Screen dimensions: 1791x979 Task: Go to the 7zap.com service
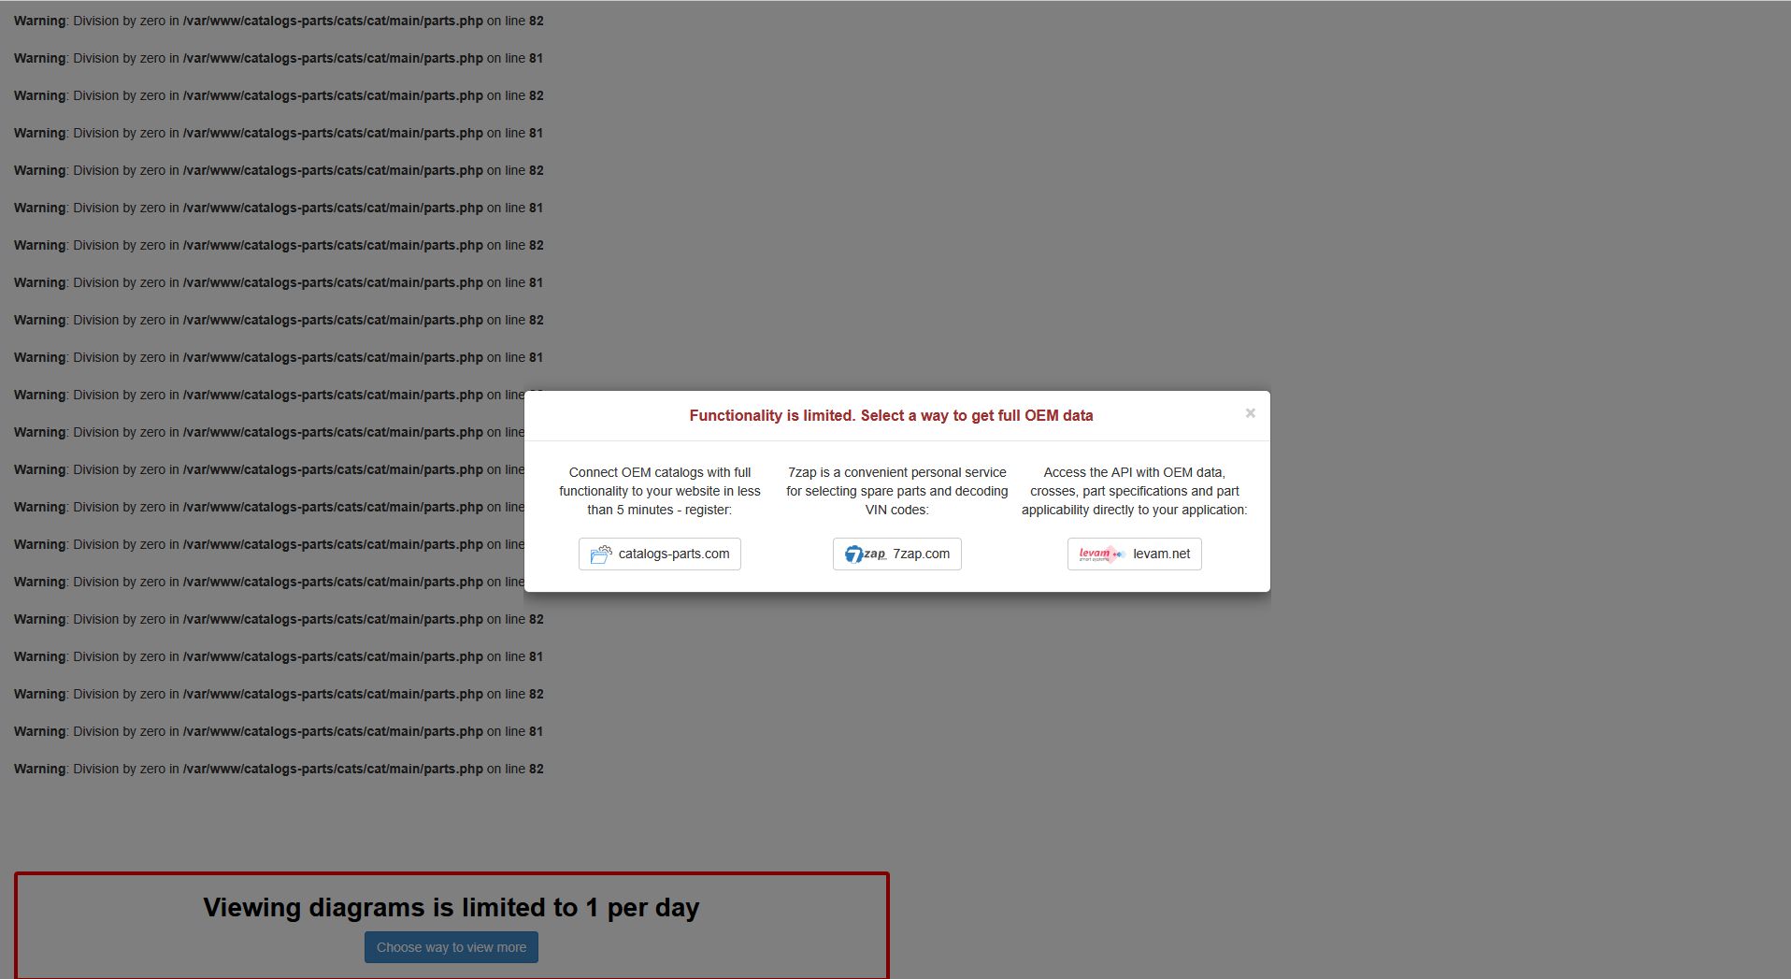(x=897, y=554)
